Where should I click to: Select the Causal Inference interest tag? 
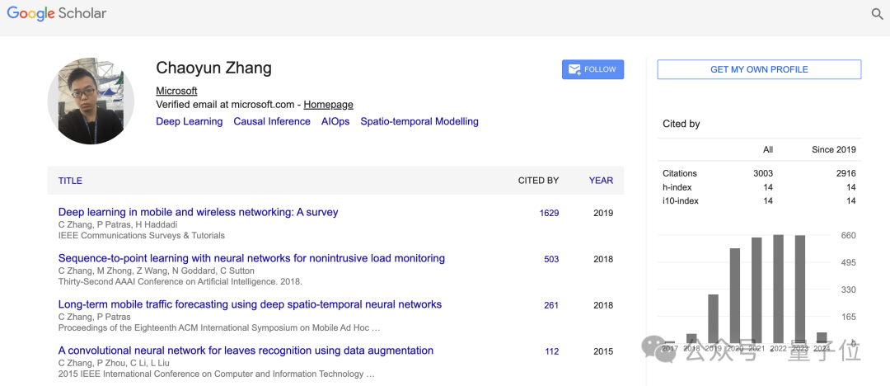click(272, 121)
